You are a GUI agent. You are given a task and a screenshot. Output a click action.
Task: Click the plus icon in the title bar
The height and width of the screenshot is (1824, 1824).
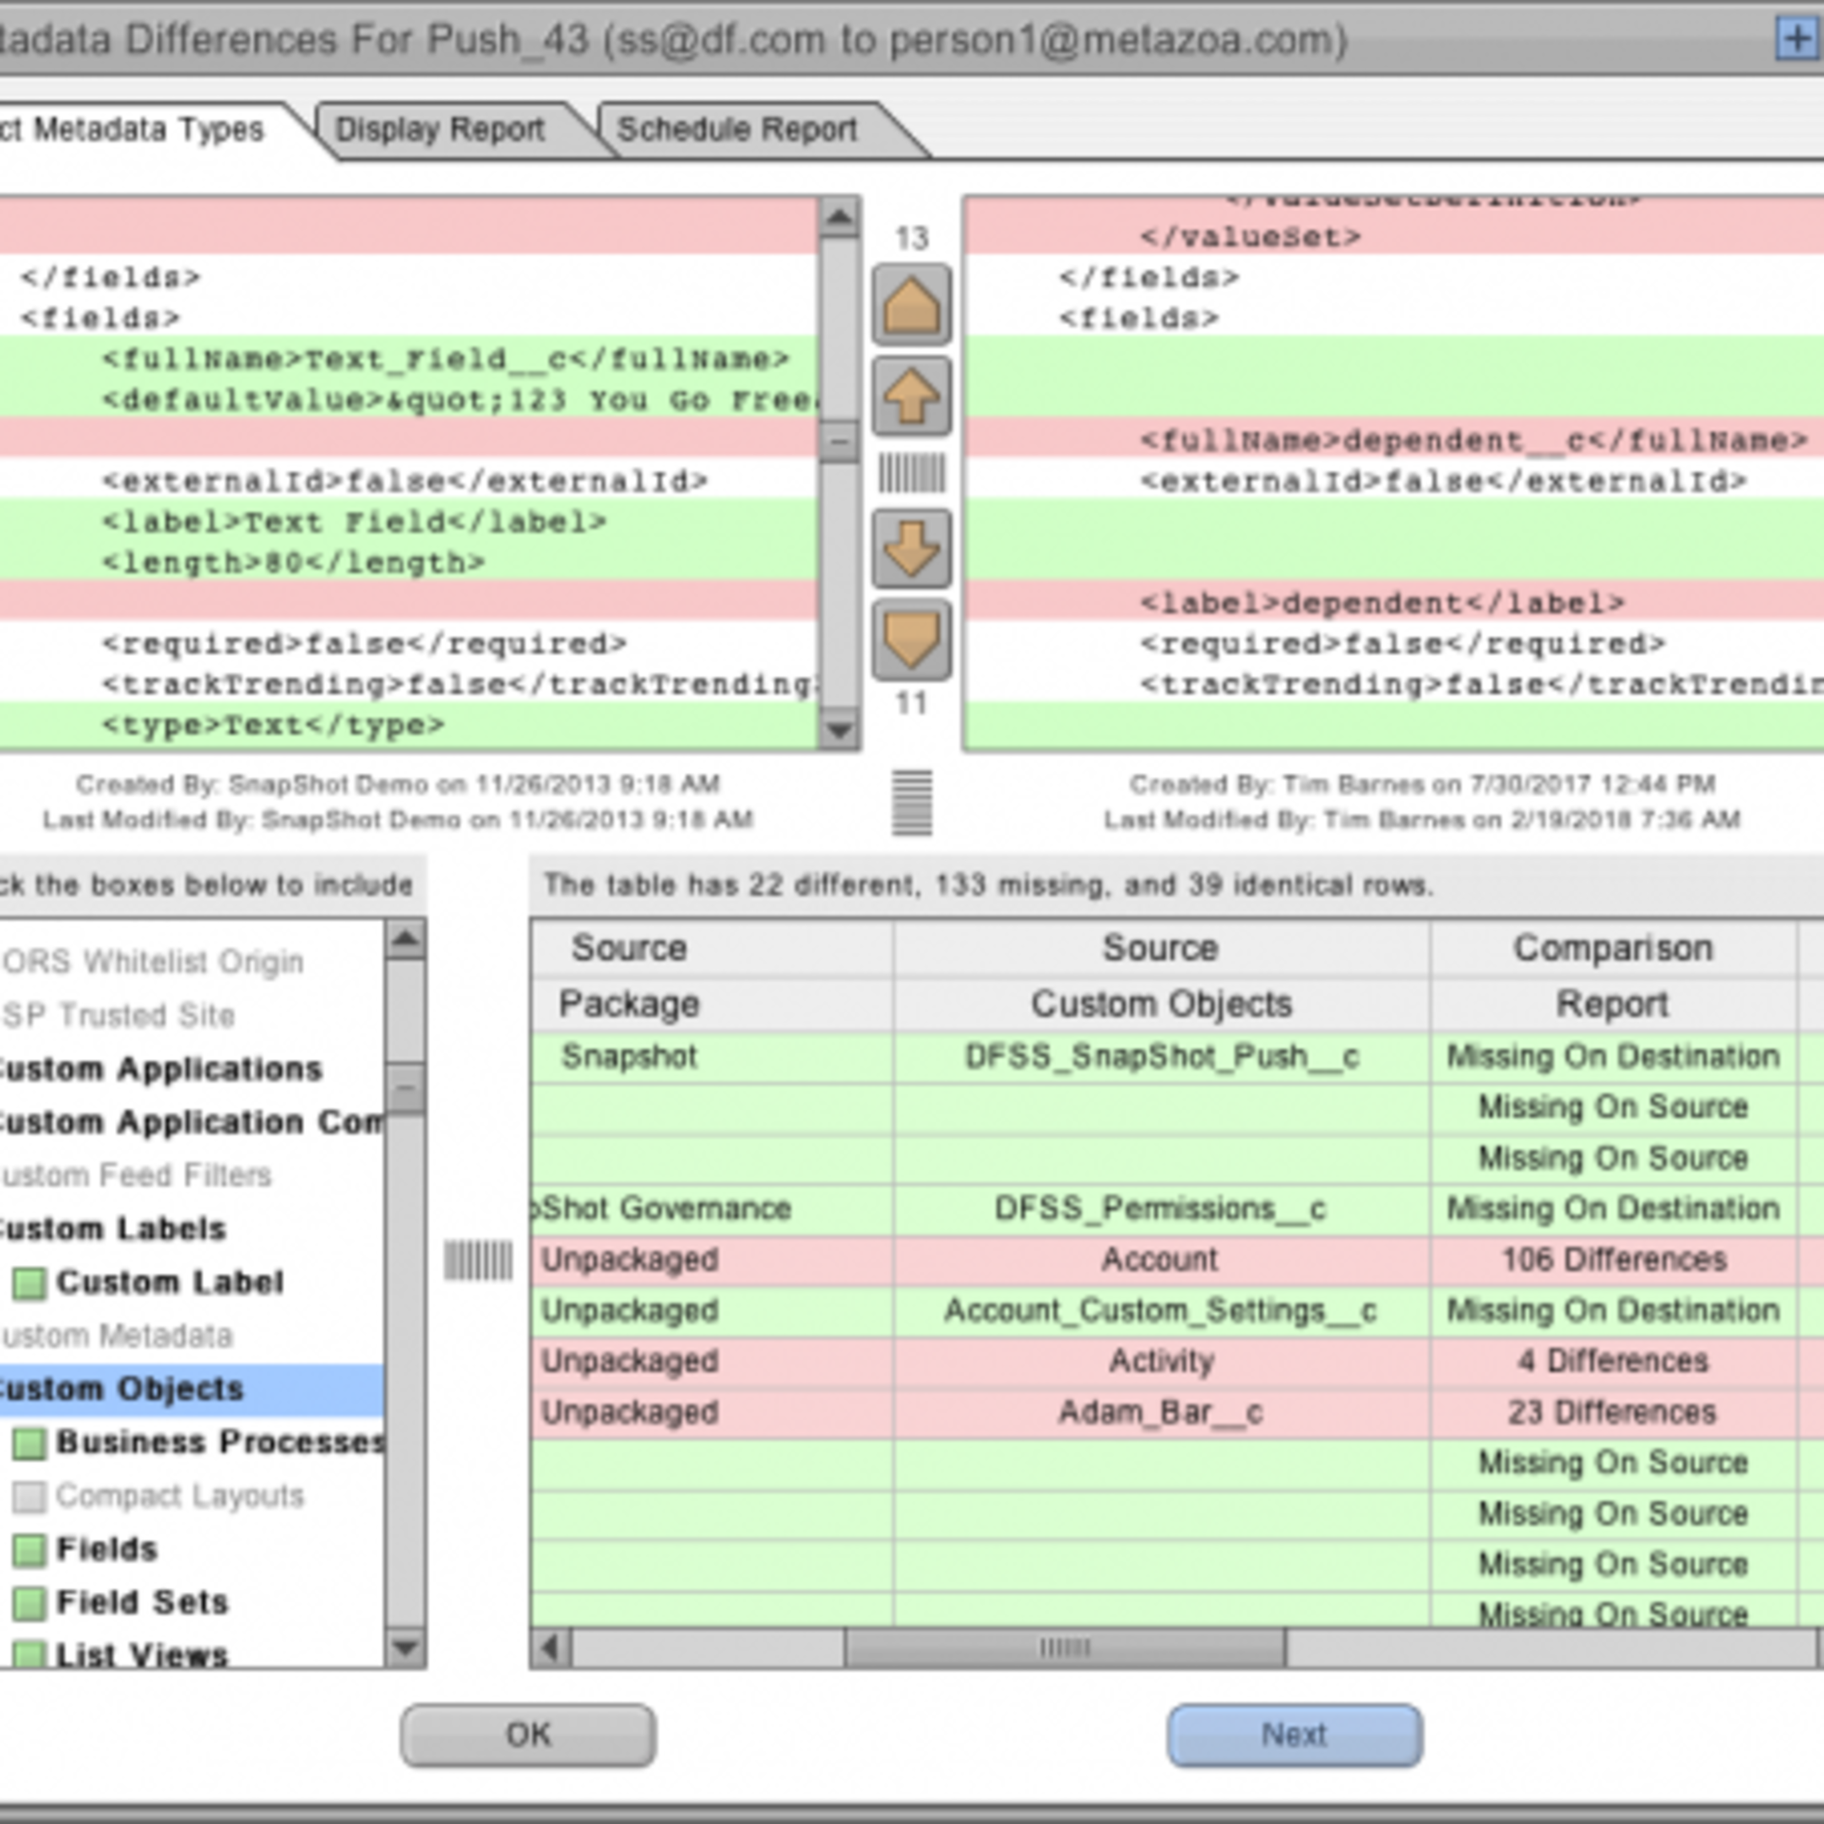pyautogui.click(x=1797, y=40)
